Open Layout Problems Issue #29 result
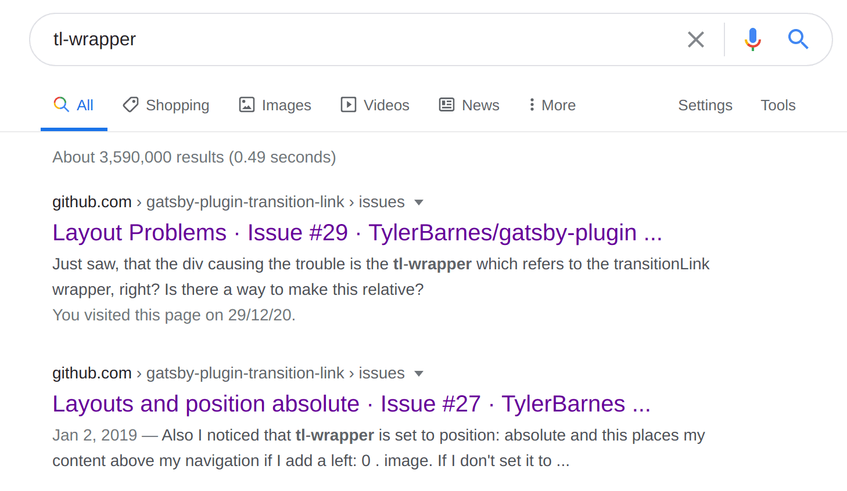847x491 pixels. [357, 233]
